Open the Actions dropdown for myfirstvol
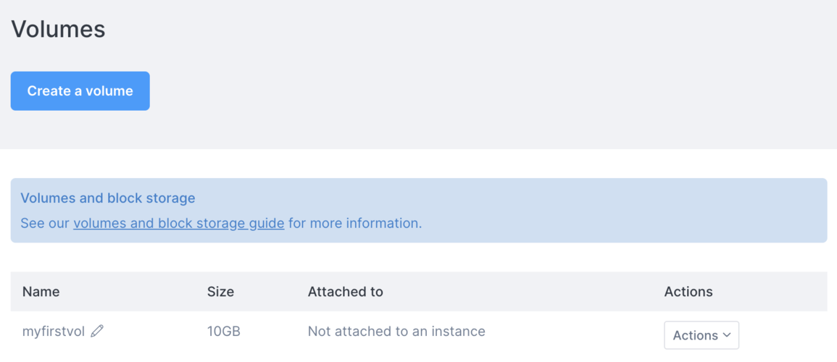Screen dimensions: 837x362 tap(701, 335)
